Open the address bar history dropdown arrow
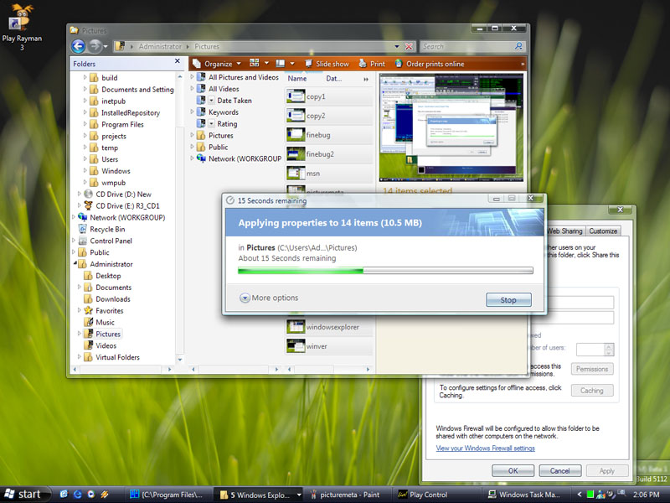Viewport: 670px width, 503px height. (397, 47)
